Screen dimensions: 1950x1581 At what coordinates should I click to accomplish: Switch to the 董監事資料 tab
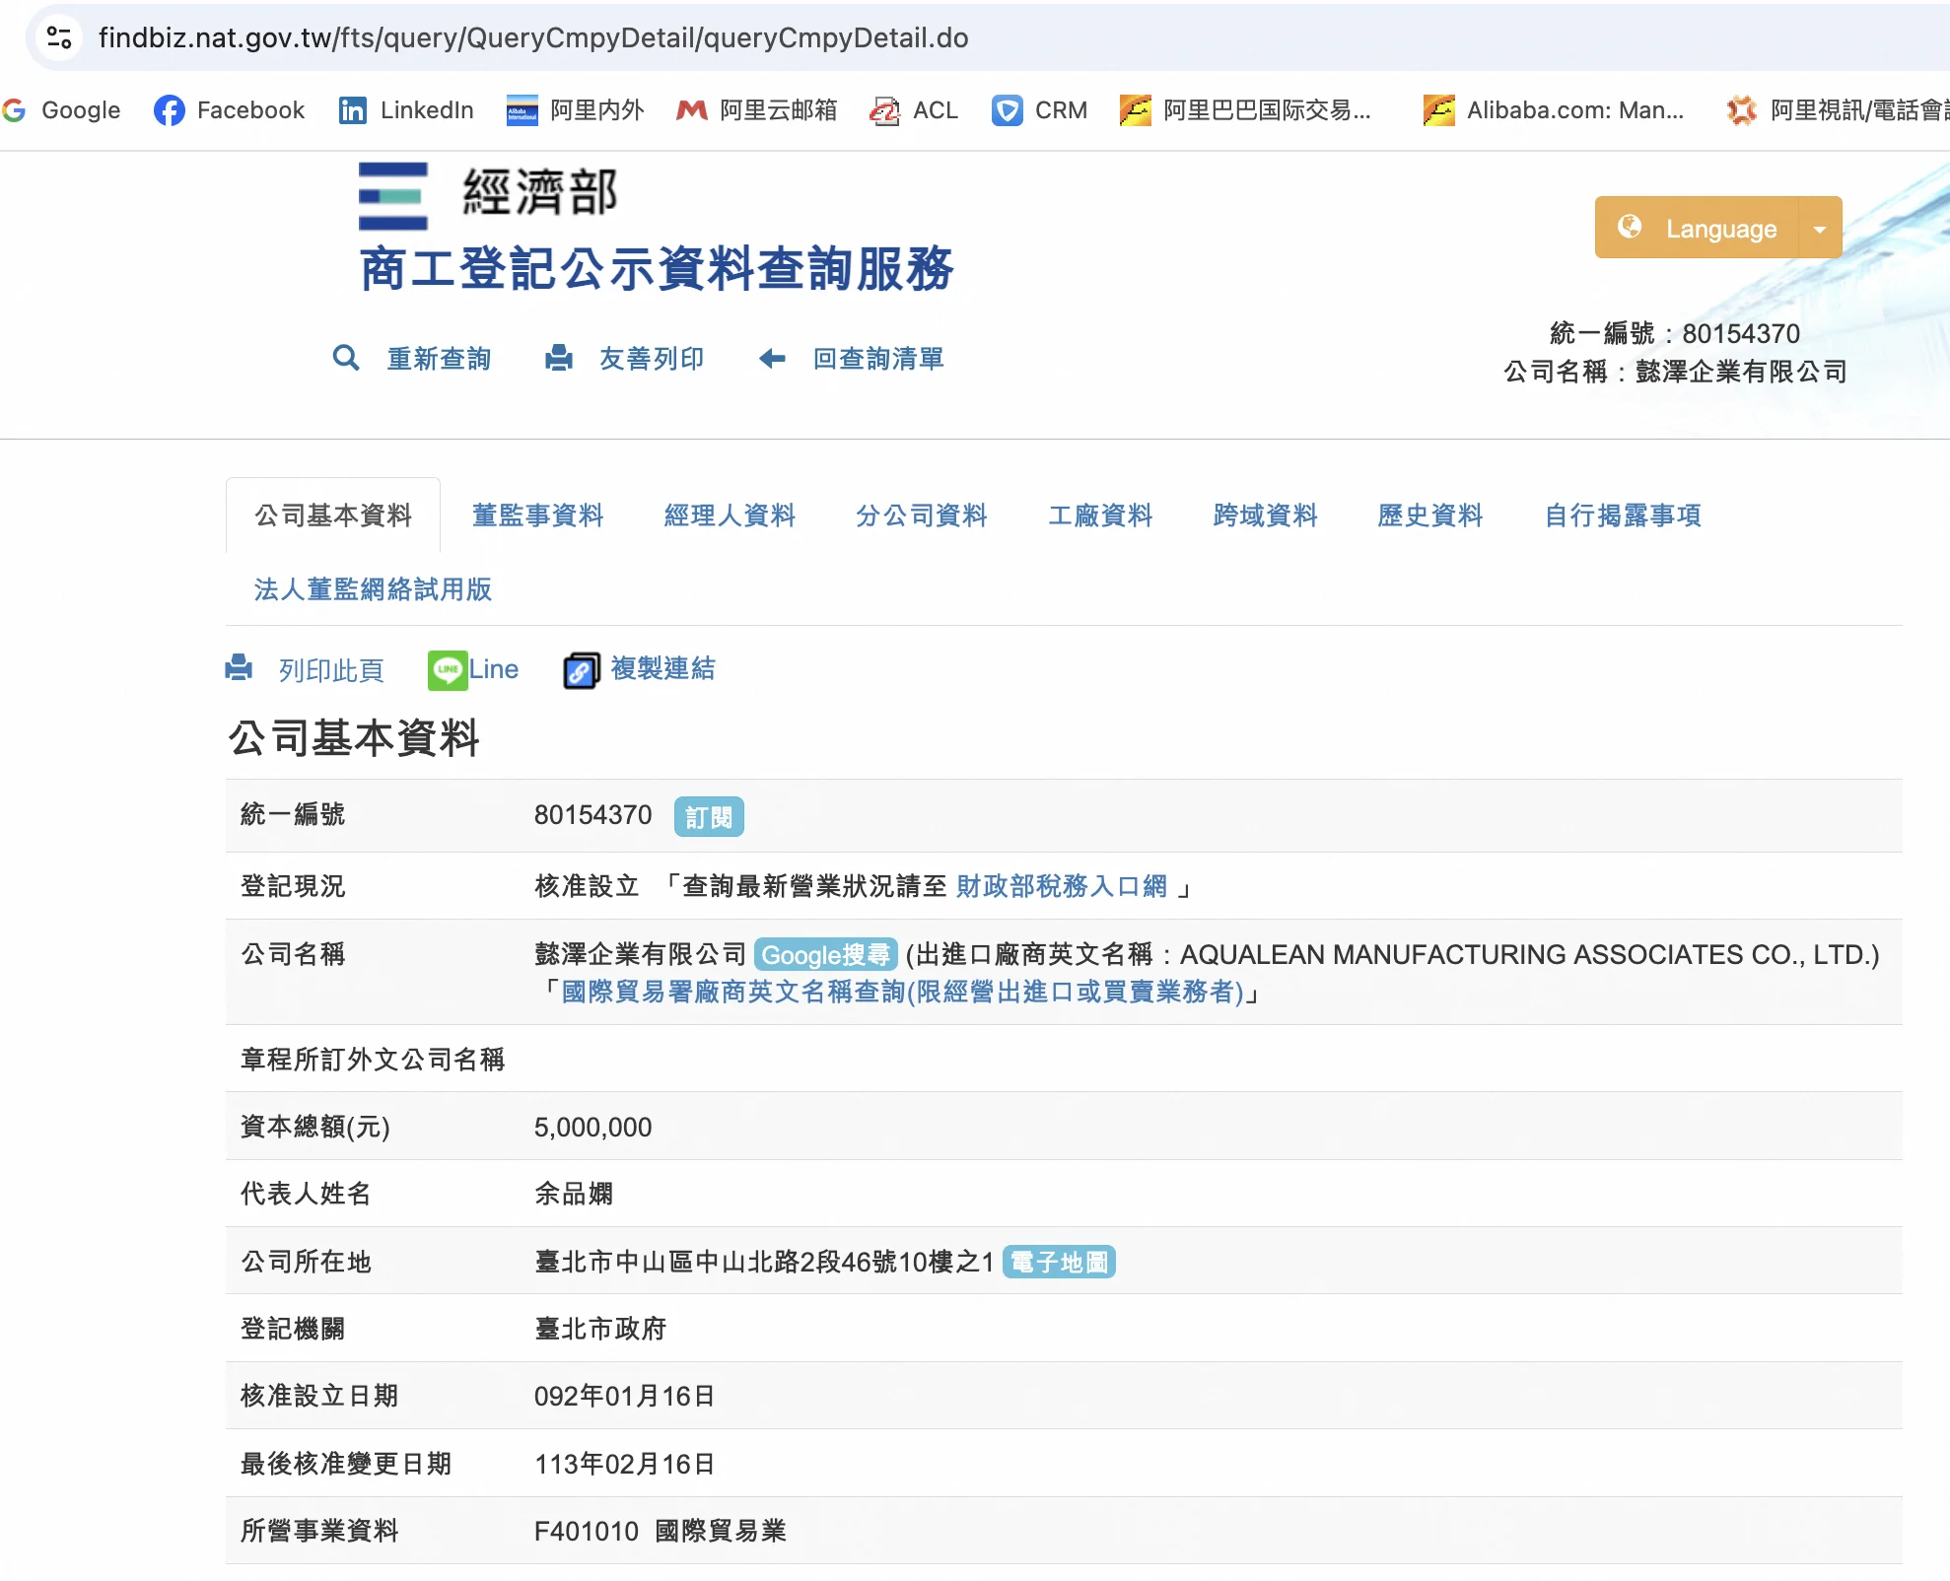pyautogui.click(x=537, y=516)
